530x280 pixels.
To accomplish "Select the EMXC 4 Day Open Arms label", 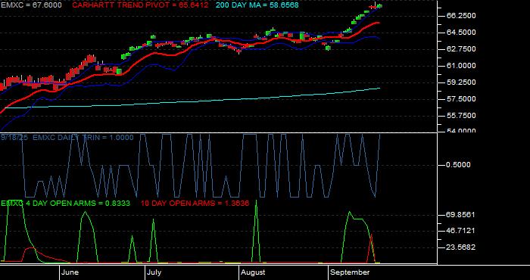I will pyautogui.click(x=65, y=204).
